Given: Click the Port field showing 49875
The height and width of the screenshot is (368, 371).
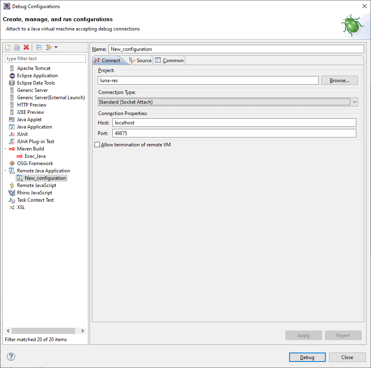Looking at the screenshot, I should point(234,133).
